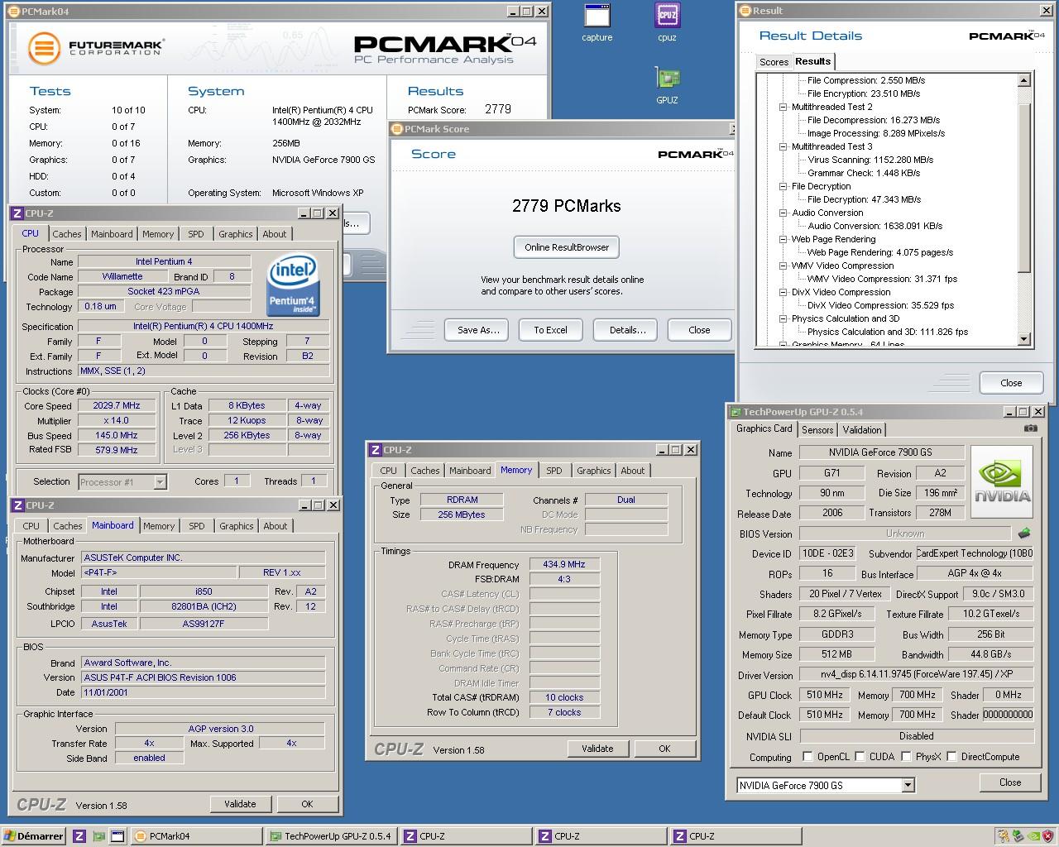Click the red shield security tray icon
The width and height of the screenshot is (1059, 847).
tap(1048, 836)
